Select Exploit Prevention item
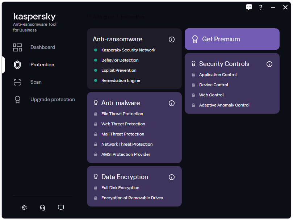 tap(119, 70)
